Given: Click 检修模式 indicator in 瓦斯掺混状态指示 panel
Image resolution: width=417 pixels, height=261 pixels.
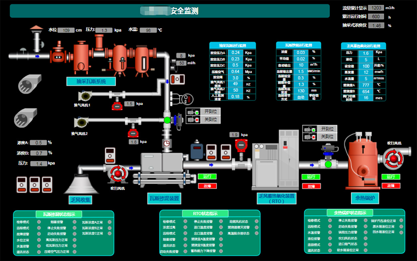Looking at the screenshot, I should (39, 222).
